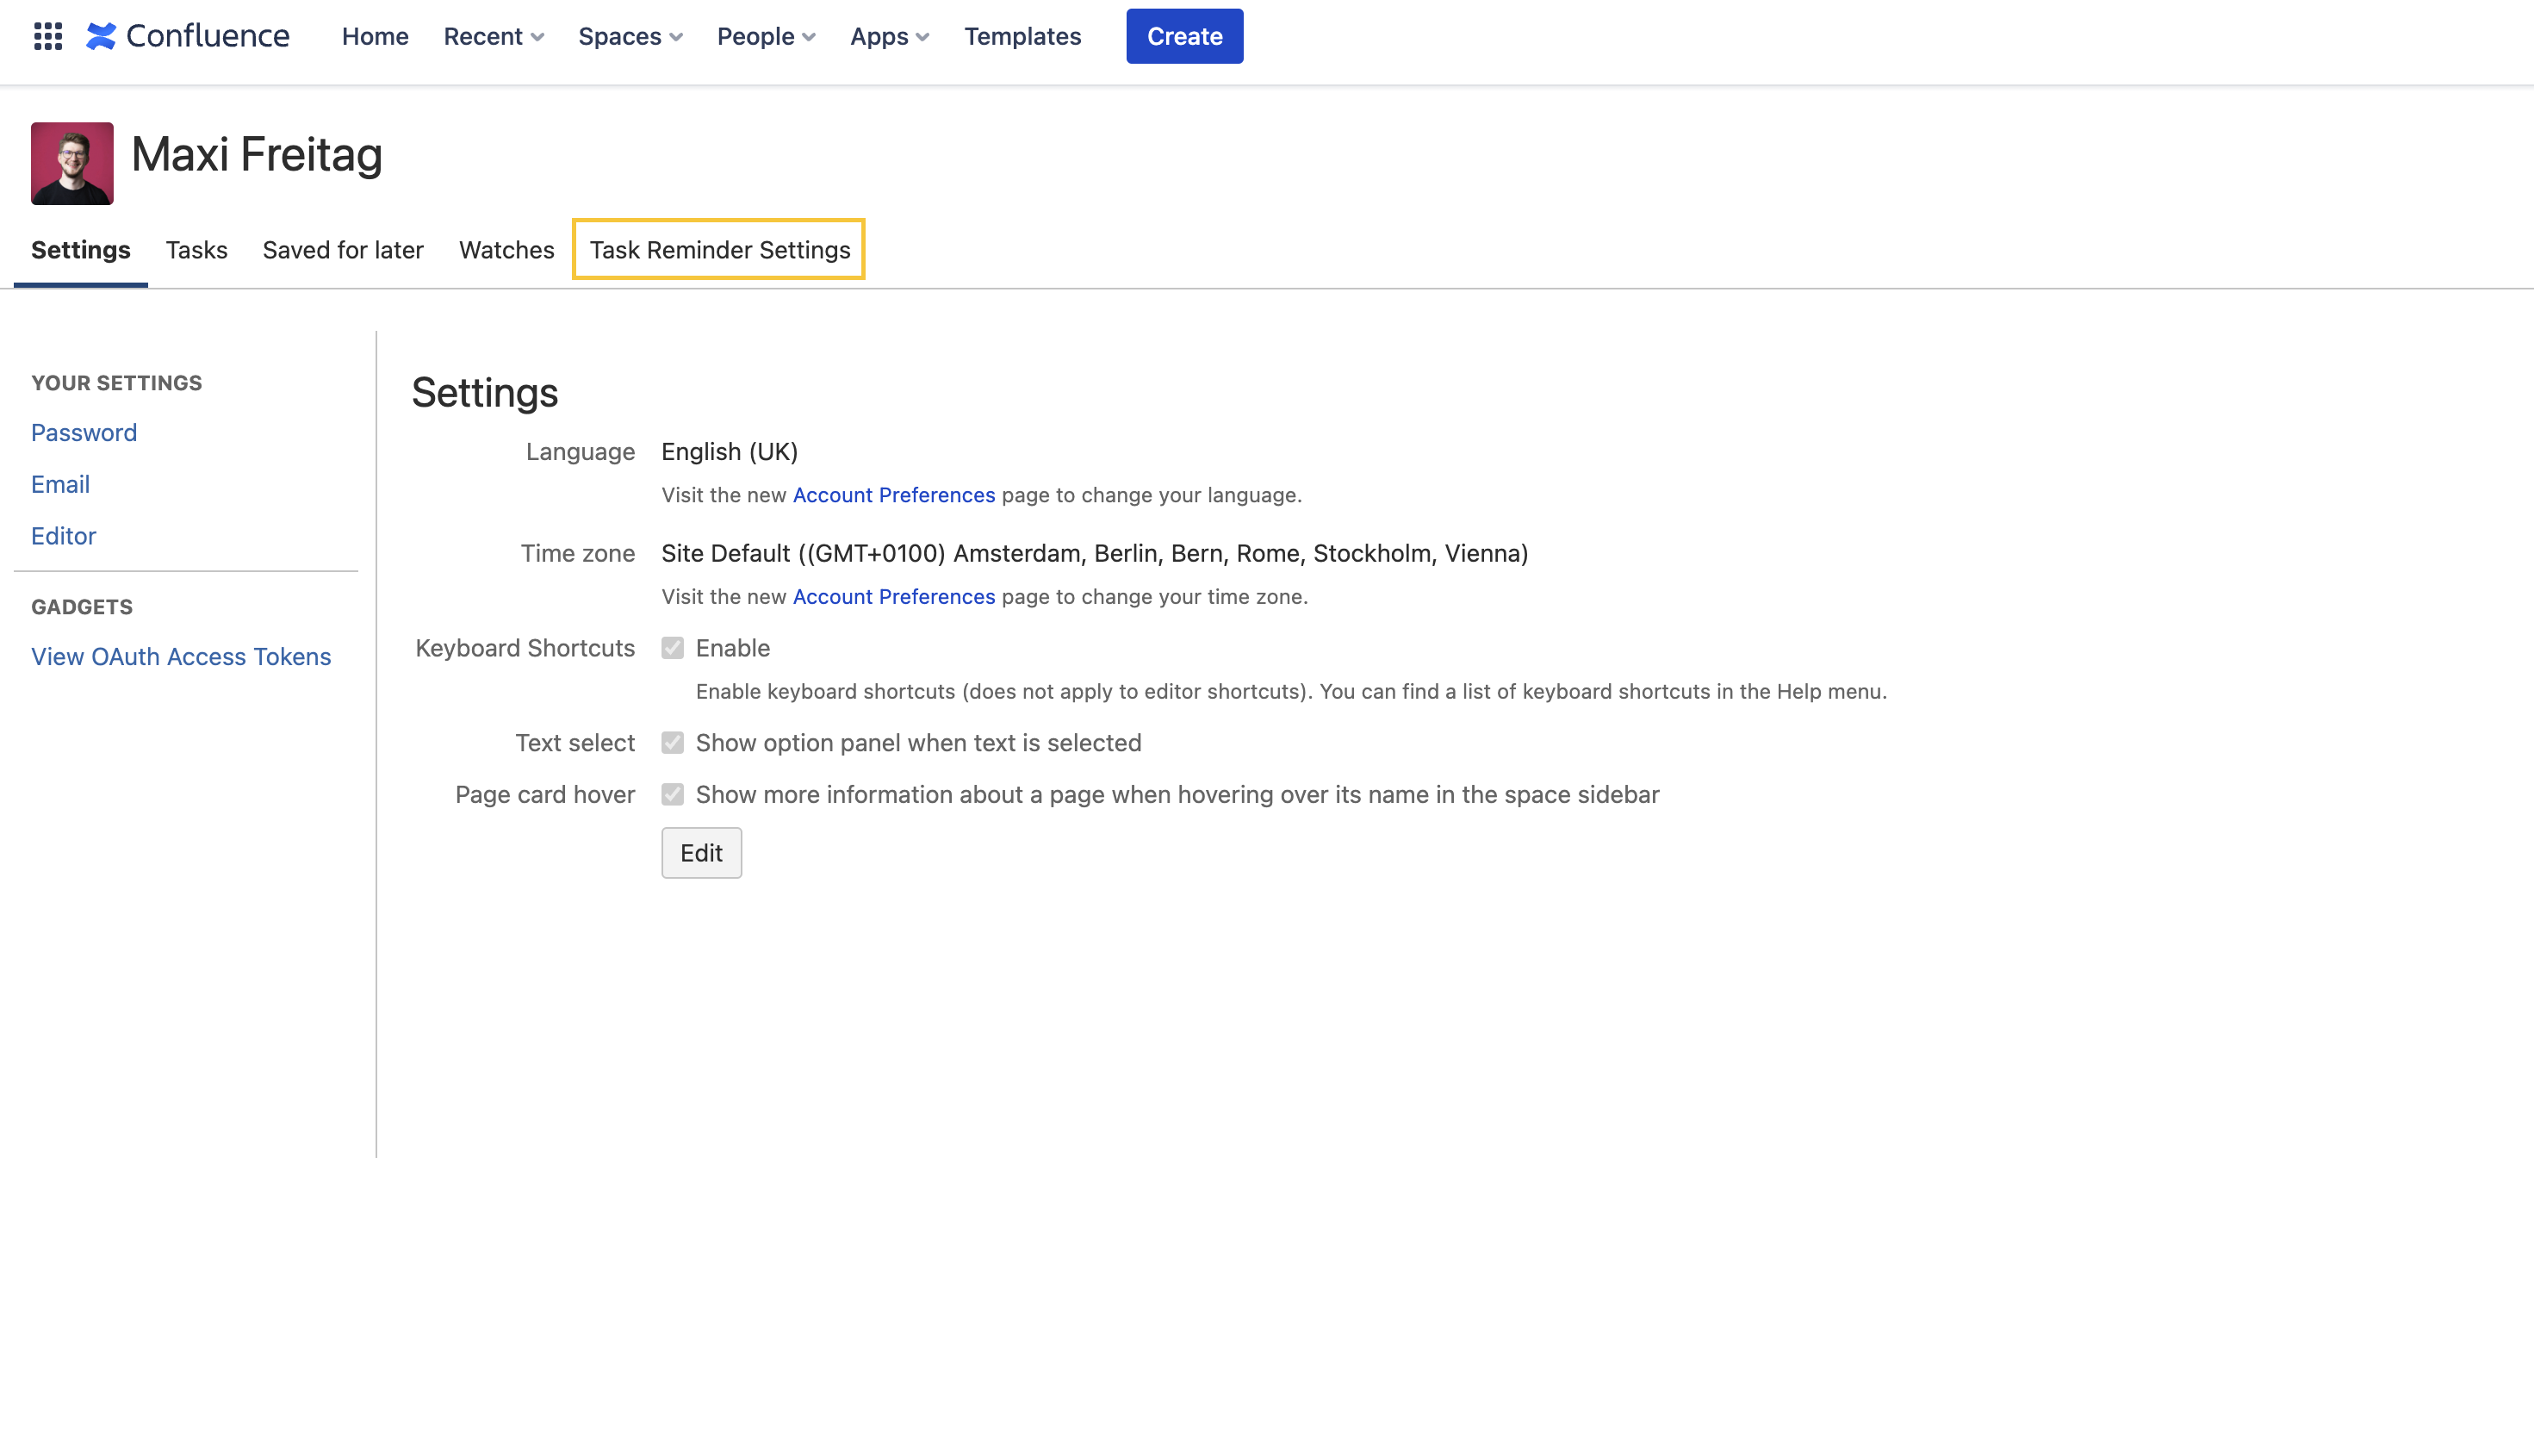Click the blue Create button
The height and width of the screenshot is (1456, 2534).
1183,36
